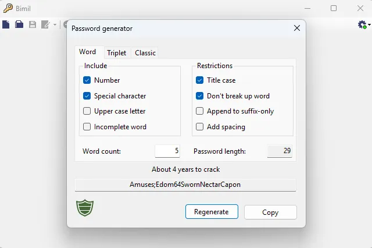This screenshot has height=248, width=372.
Task: Click the Regenerate button
Action: [212, 212]
